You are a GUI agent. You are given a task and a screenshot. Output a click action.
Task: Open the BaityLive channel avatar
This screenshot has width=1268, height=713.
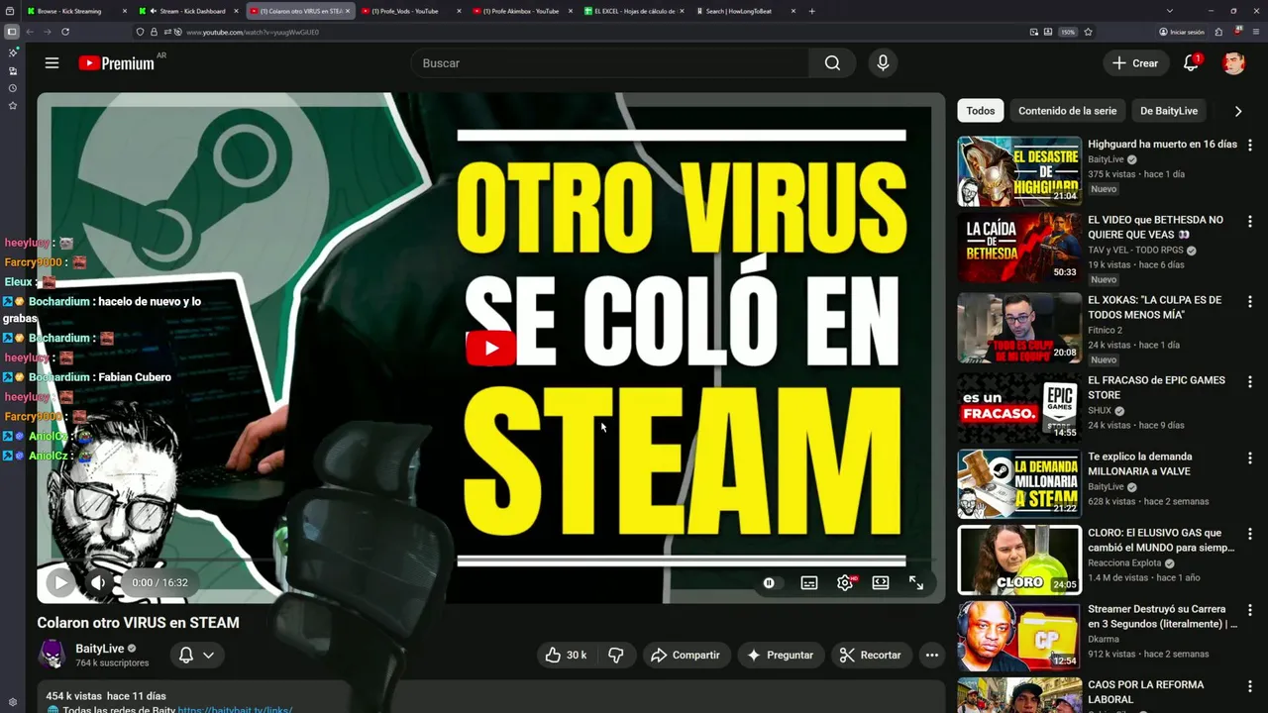52,655
